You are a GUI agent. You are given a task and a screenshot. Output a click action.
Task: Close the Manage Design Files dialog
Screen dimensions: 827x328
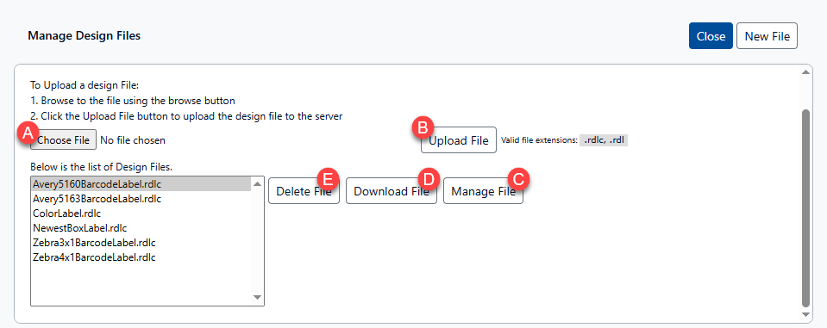pos(711,36)
